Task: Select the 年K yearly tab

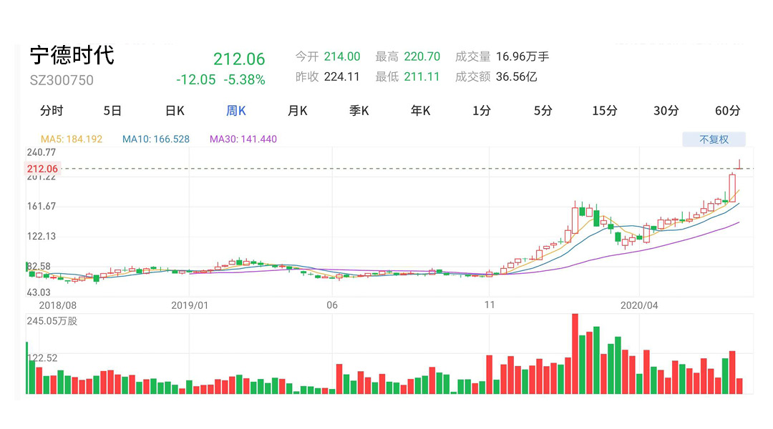Action: tap(421, 111)
